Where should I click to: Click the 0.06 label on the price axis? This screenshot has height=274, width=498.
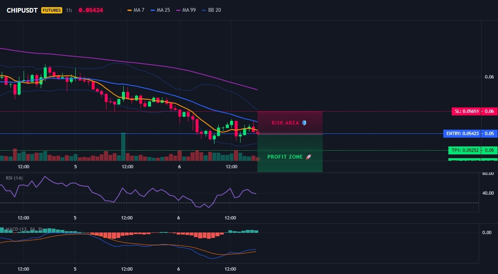coord(489,77)
